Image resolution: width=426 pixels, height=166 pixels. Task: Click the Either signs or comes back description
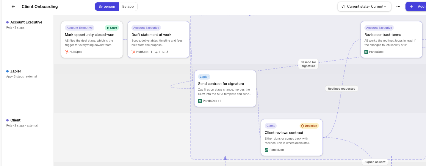287,141
